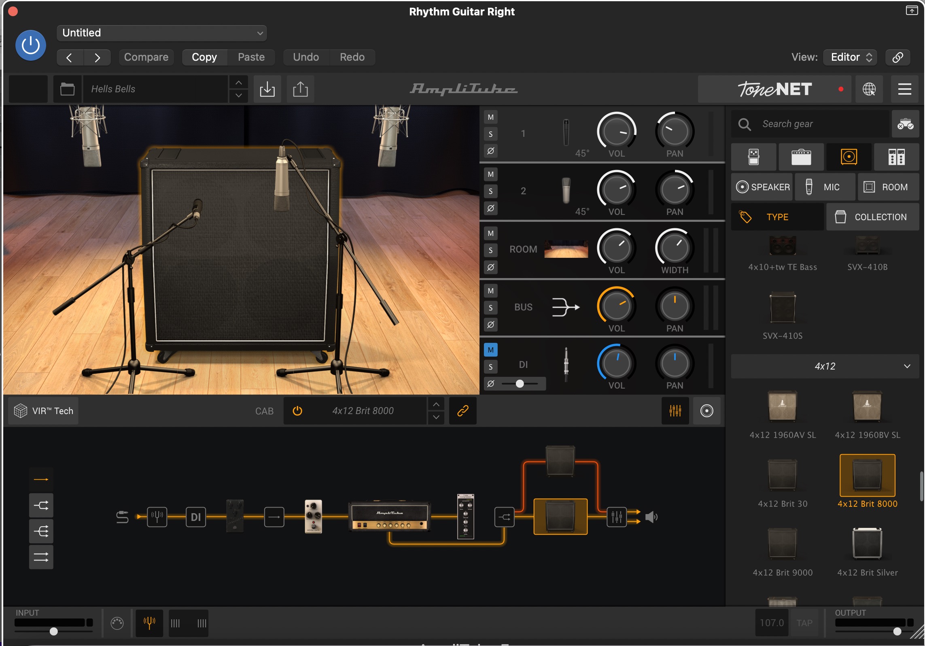Image resolution: width=925 pixels, height=646 pixels.
Task: Select the amp gear category icon
Action: tap(801, 157)
